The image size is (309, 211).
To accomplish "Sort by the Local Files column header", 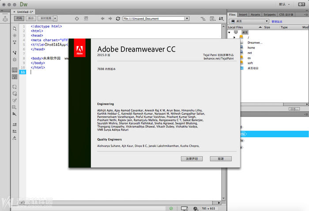I will coord(245,27).
